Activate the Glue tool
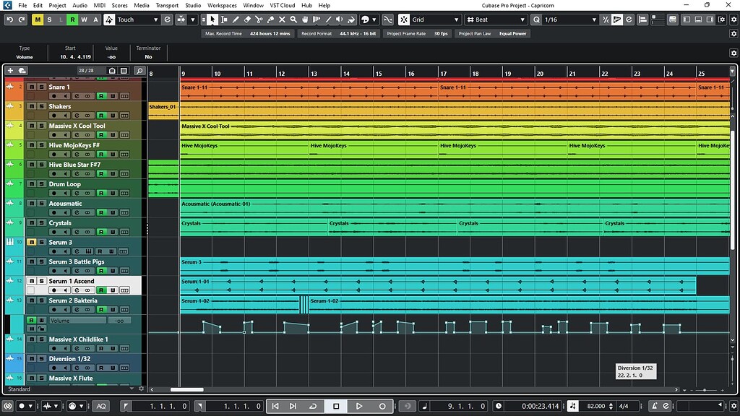 coord(271,19)
